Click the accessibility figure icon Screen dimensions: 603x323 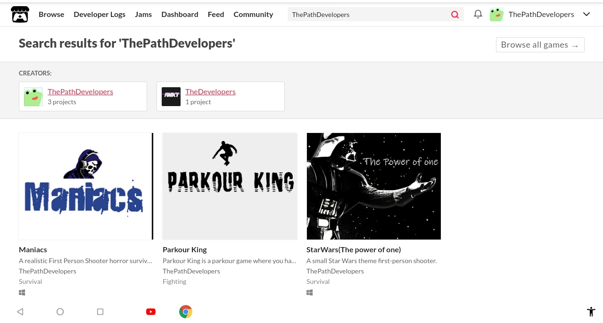(591, 312)
